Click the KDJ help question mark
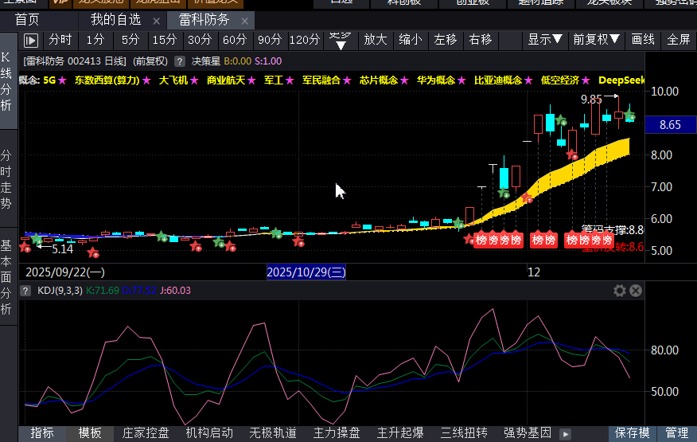 click(x=25, y=291)
